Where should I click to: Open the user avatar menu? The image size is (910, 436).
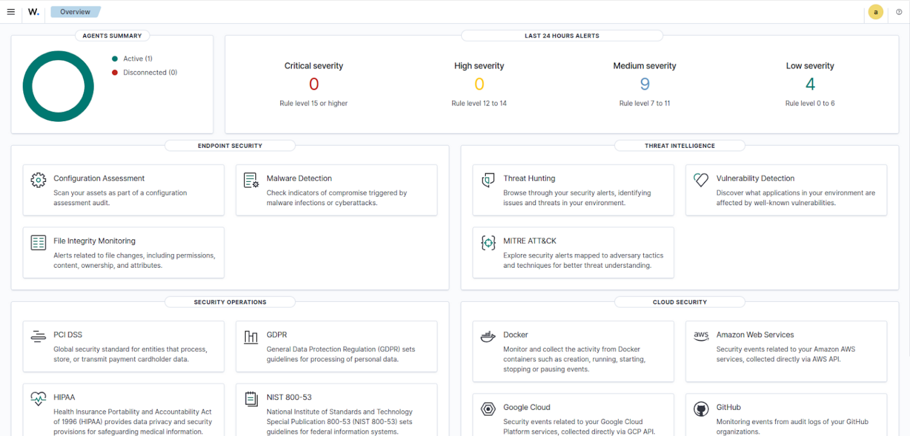(875, 12)
